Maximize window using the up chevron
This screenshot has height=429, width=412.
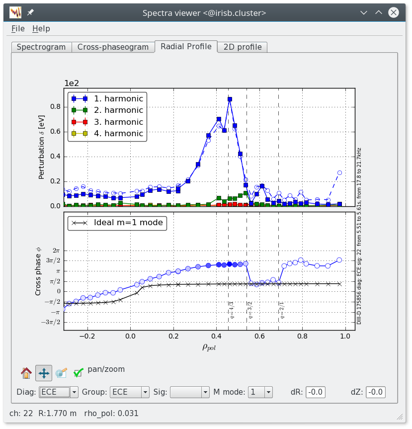point(379,12)
